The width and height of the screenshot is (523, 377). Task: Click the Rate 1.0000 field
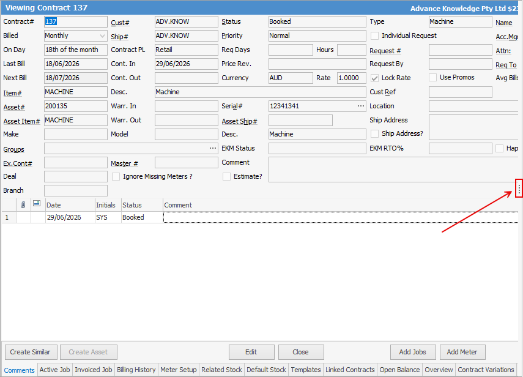(x=352, y=78)
